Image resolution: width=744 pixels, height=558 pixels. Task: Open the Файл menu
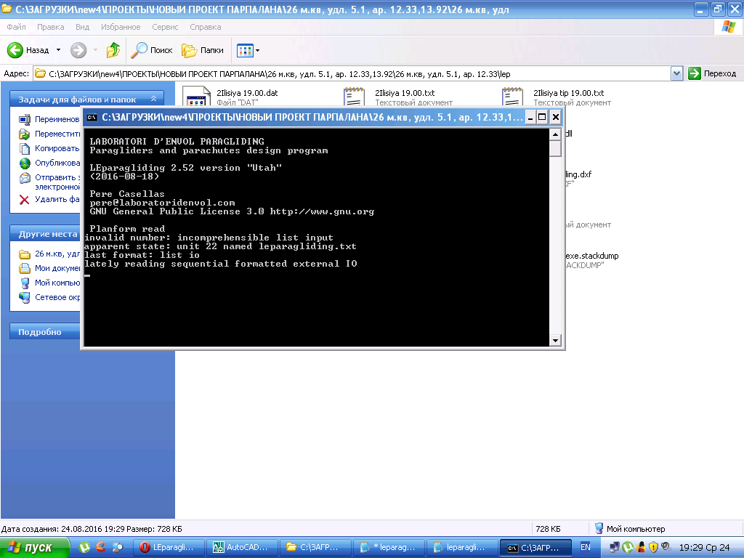pyautogui.click(x=17, y=27)
